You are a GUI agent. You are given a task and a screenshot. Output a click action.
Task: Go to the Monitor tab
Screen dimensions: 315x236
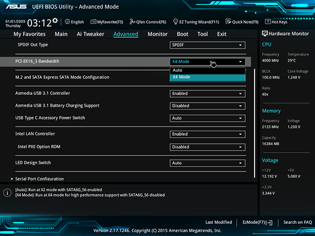click(157, 34)
